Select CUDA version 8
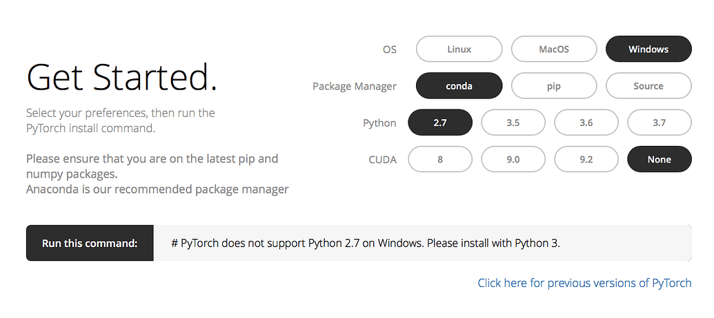The image size is (714, 318). click(x=440, y=159)
